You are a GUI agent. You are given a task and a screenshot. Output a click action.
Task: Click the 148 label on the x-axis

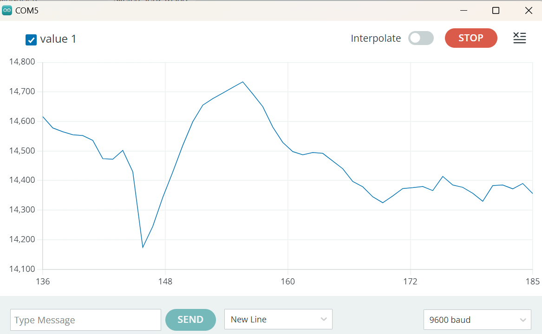click(x=165, y=282)
